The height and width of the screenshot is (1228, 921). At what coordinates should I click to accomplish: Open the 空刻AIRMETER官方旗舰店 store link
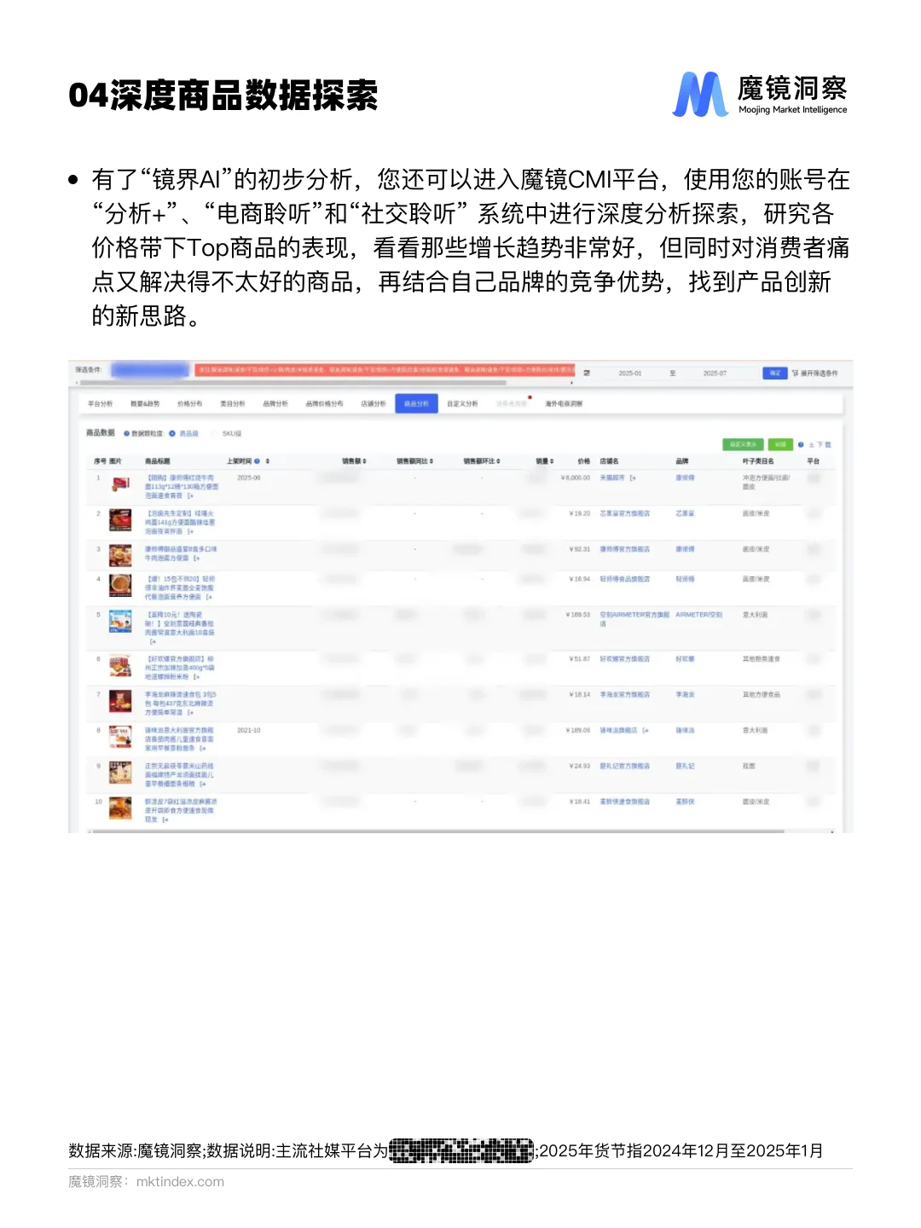point(634,619)
